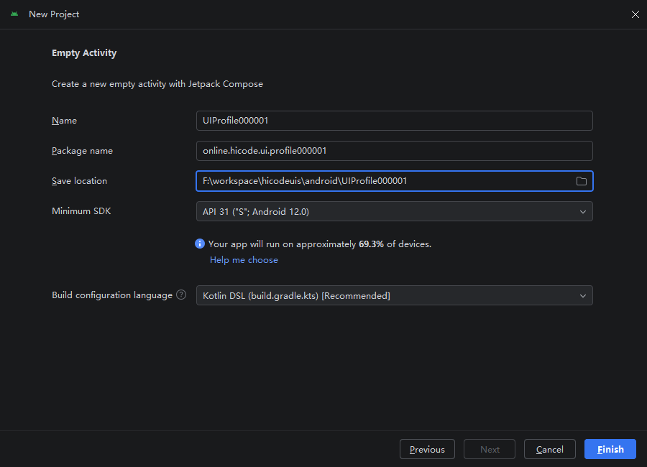Screen dimensions: 647x467
Task: Click the Previous button
Action: (427, 449)
